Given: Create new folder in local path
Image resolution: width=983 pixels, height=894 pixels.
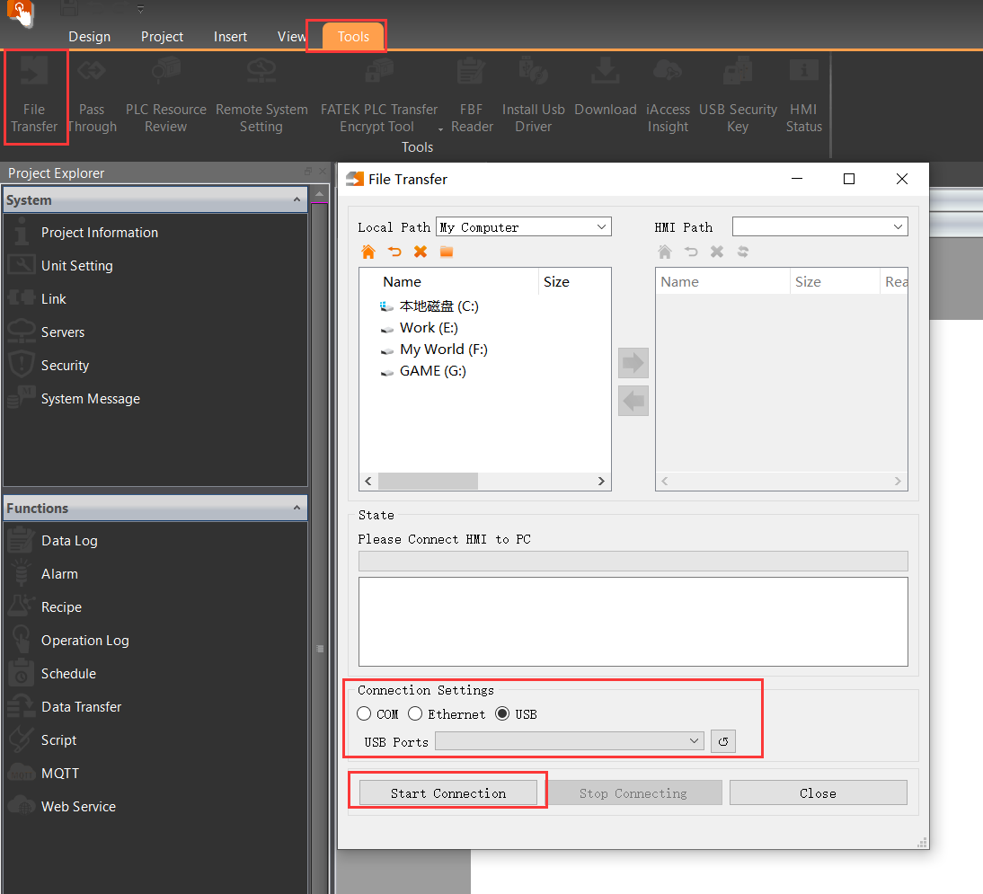Looking at the screenshot, I should pos(447,252).
